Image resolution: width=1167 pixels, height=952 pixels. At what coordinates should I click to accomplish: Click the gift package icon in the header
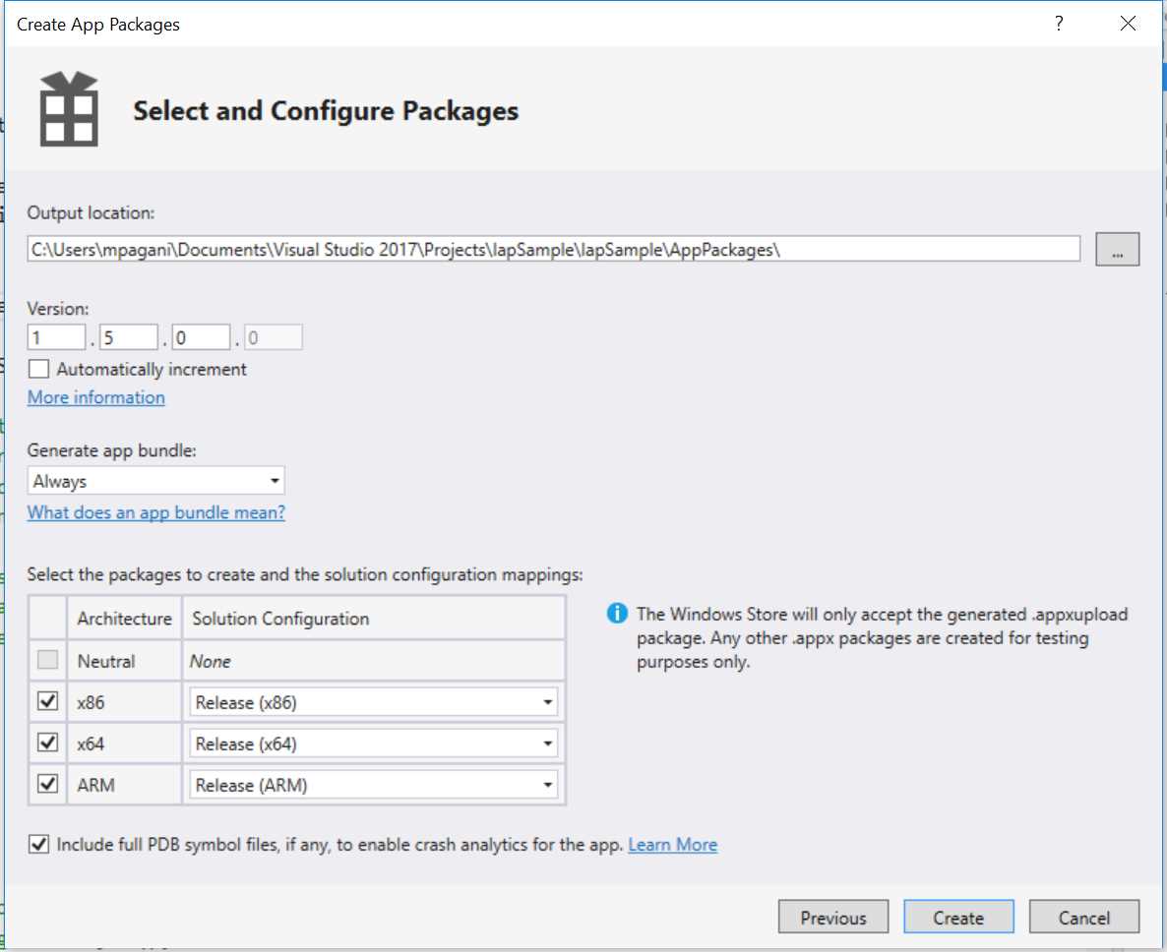point(67,108)
